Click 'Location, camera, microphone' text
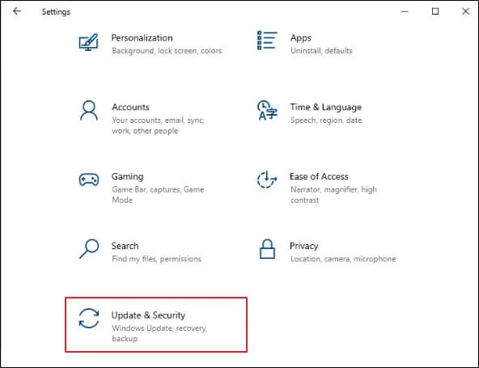The width and height of the screenshot is (479, 368). coord(343,259)
